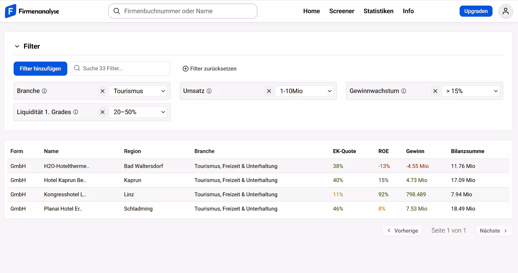Viewport: 518px width, 273px height.
Task: Open the Tourismus branche dropdown
Action: point(138,91)
